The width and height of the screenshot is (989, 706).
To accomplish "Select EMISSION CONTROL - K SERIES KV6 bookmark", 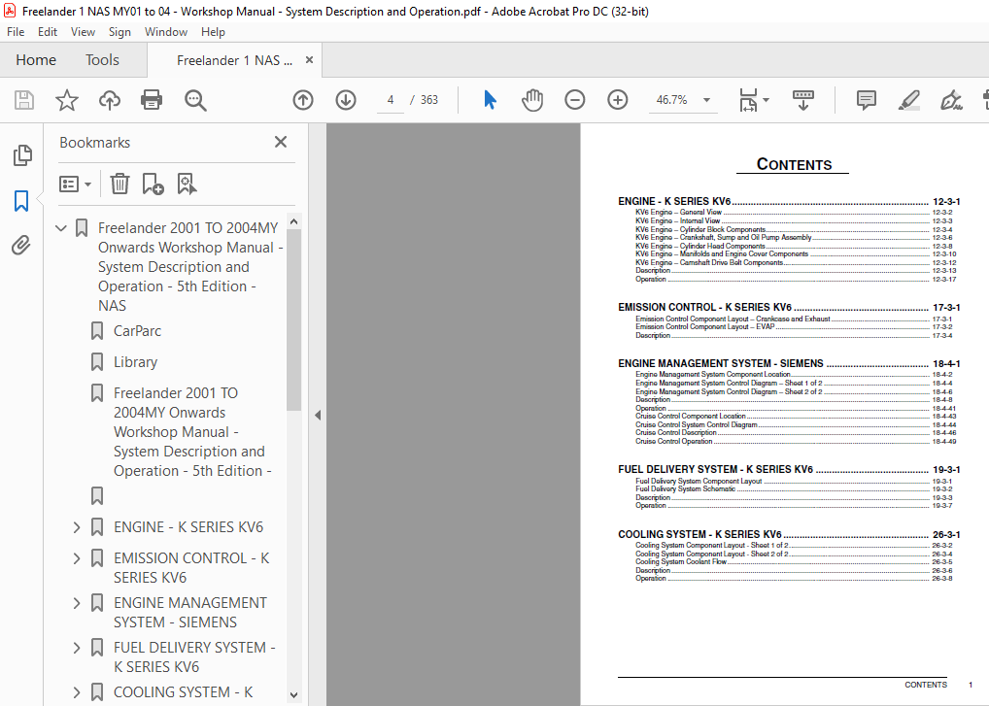I will (x=191, y=568).
